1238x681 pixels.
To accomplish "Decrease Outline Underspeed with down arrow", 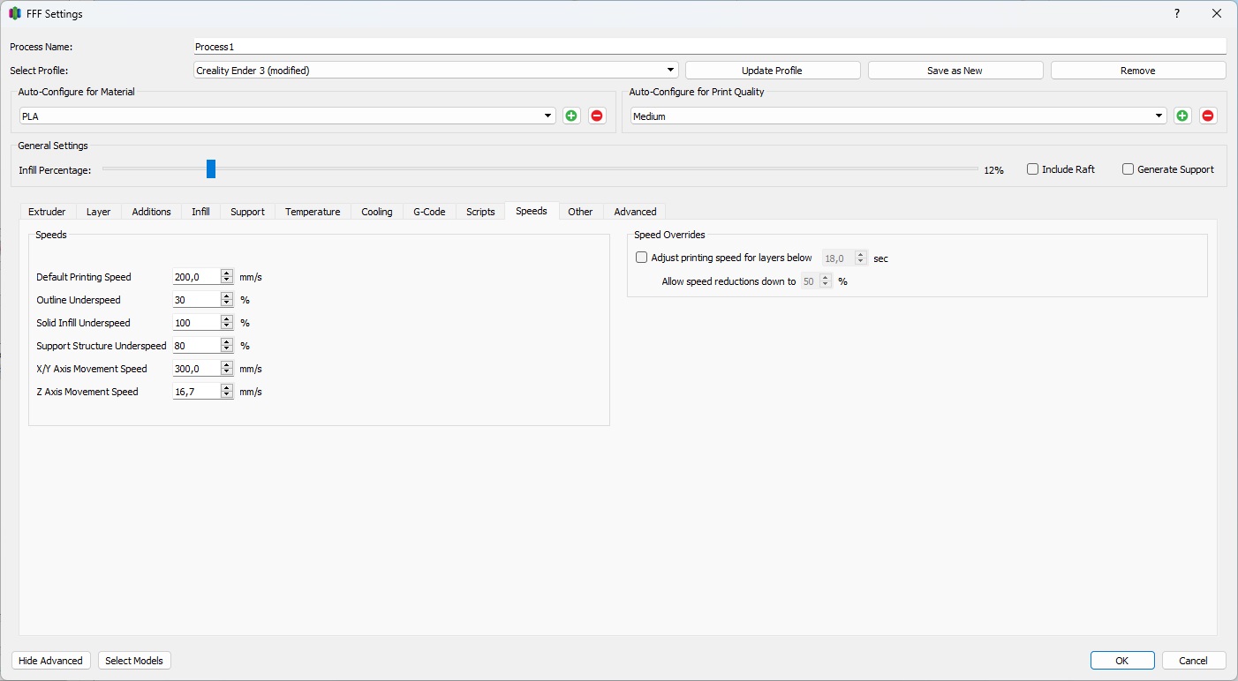I will [227, 303].
